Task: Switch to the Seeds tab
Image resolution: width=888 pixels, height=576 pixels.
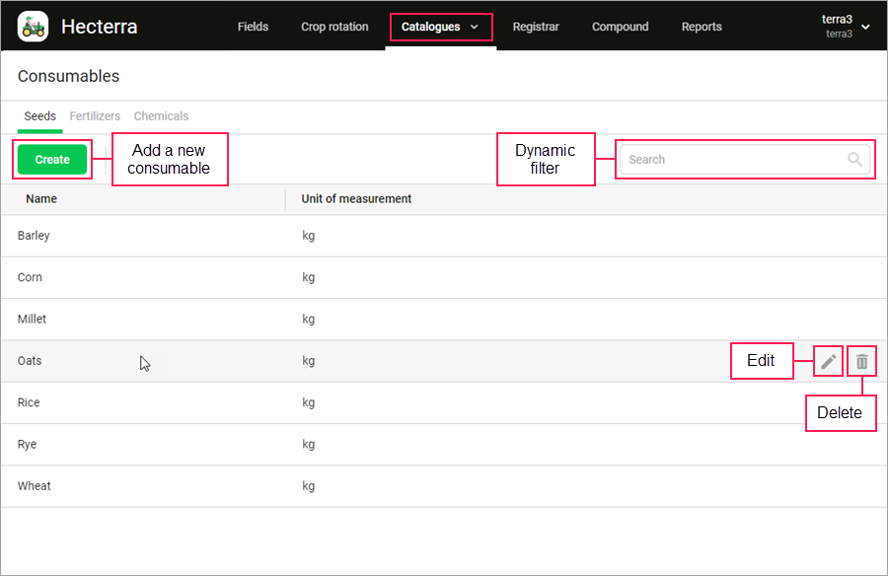Action: pos(39,116)
